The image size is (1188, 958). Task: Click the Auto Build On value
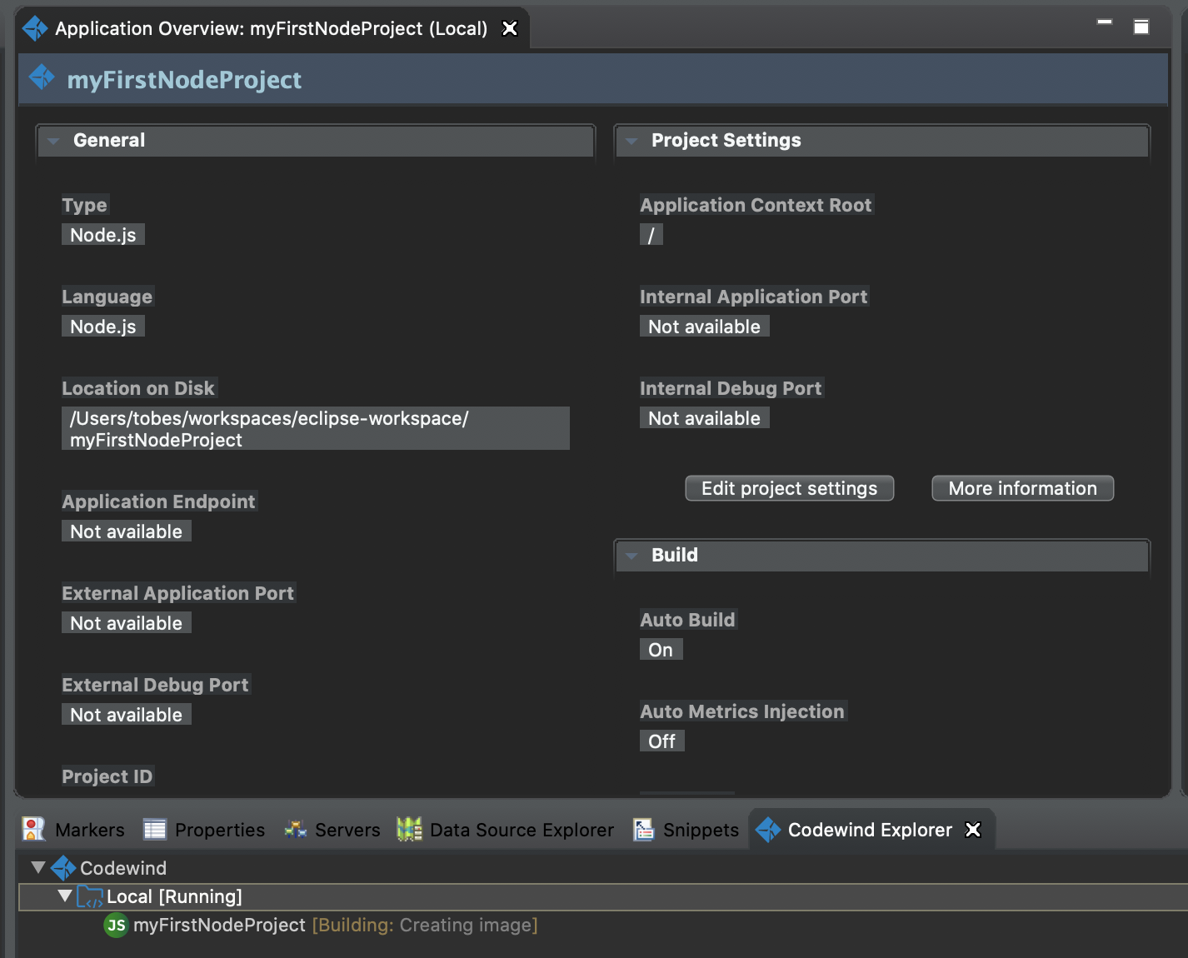[661, 650]
